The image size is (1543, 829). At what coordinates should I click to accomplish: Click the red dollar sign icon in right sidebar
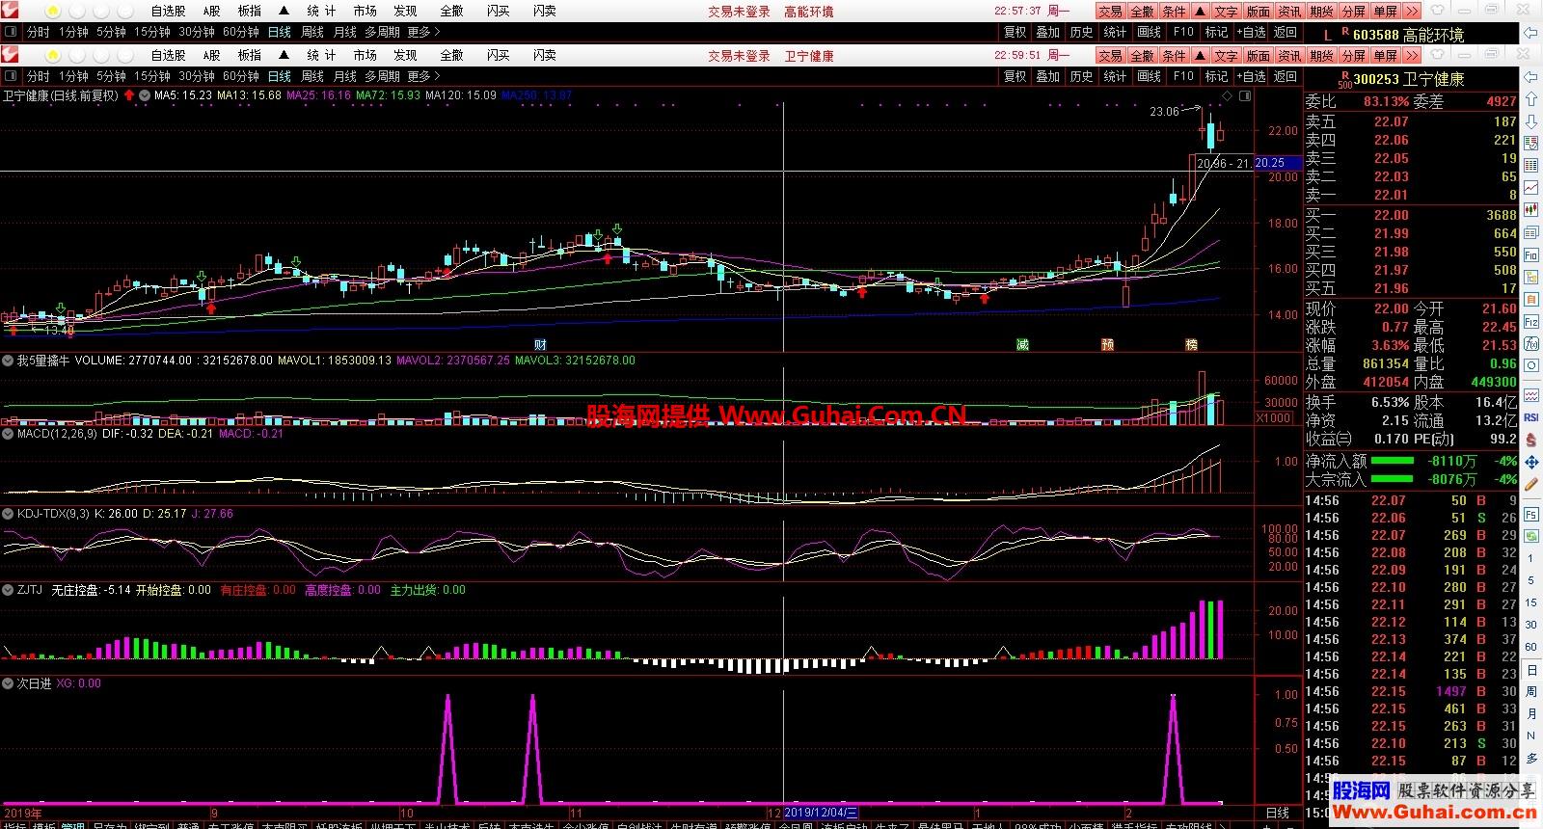click(1529, 440)
